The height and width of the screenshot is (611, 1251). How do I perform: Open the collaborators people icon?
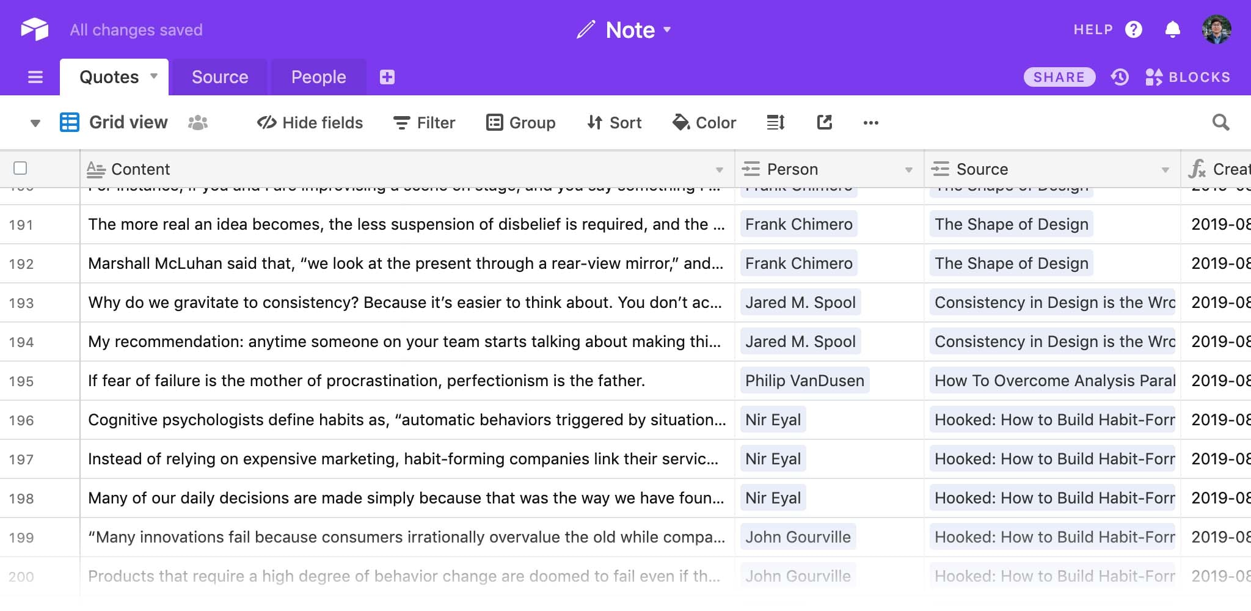198,123
